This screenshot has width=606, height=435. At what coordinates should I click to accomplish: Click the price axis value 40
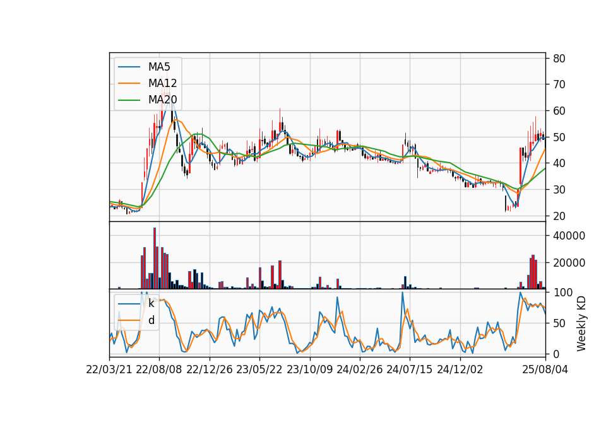[559, 163]
